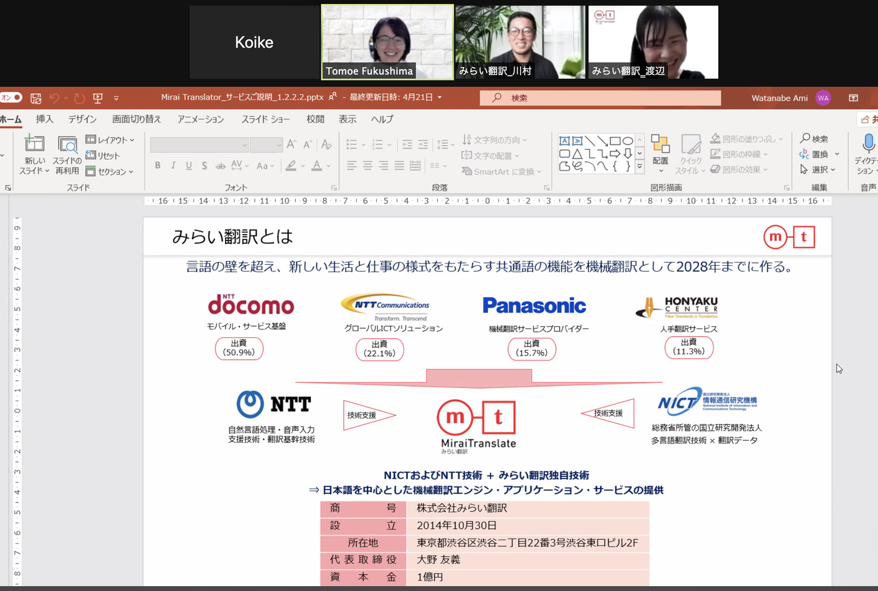Expand the Layout (レイアウト) dropdown
Image resolution: width=878 pixels, height=591 pixels.
(x=110, y=140)
